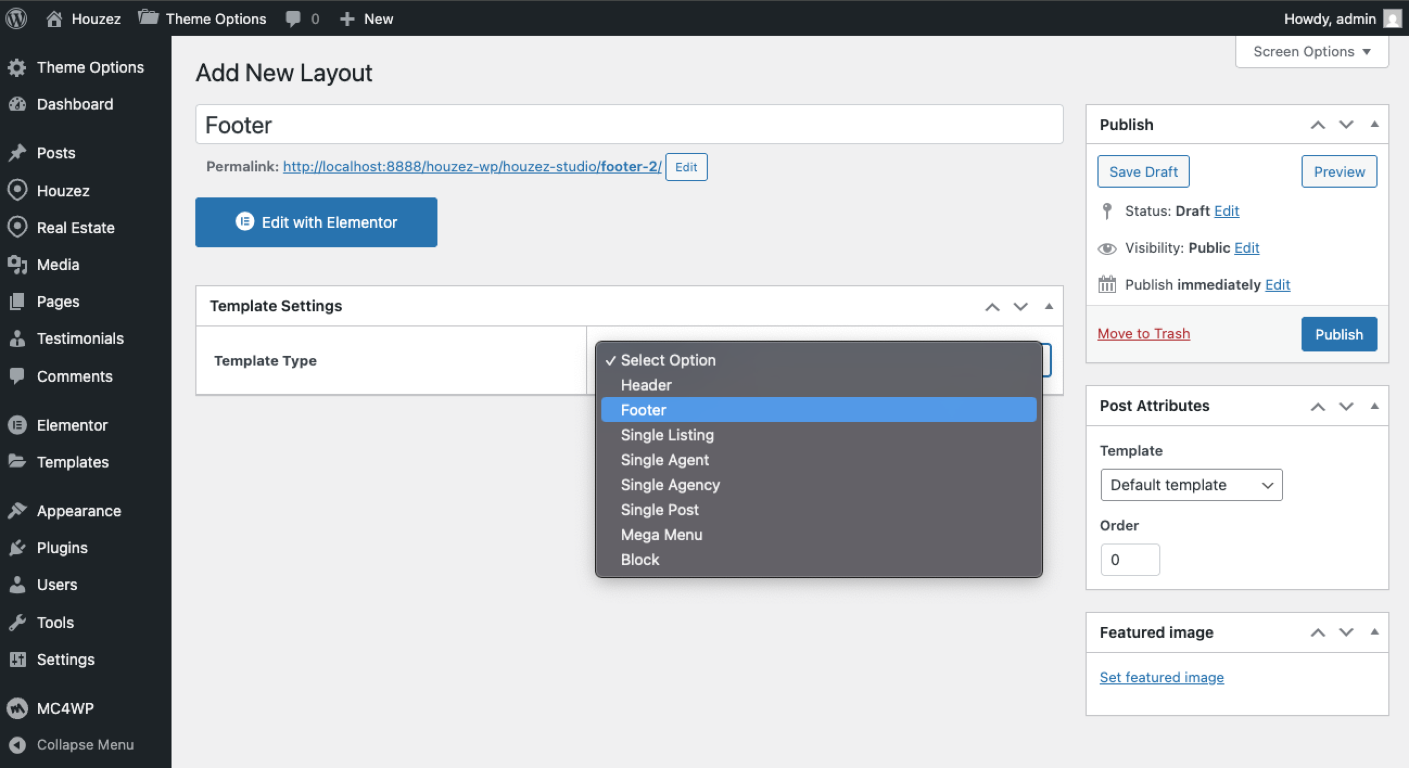
Task: Click the comments bubble icon in admin bar
Action: click(293, 18)
